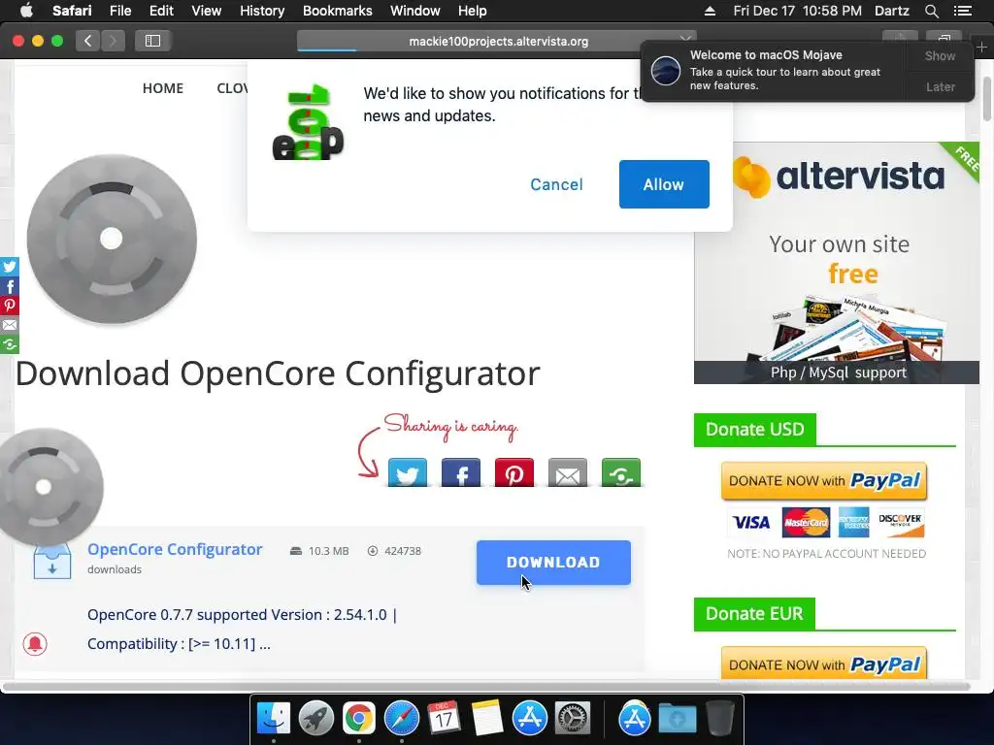Open Calendar from the Dock
994x745 pixels.
(x=444, y=719)
